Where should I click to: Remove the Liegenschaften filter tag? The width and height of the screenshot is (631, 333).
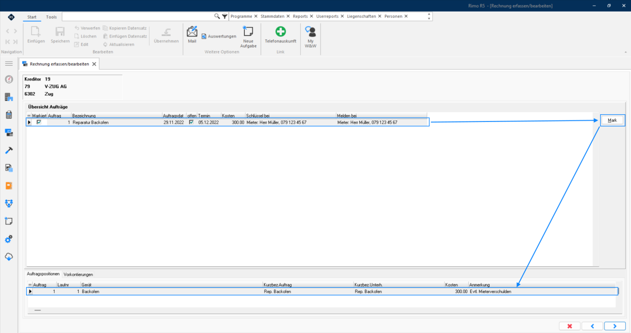pos(380,16)
